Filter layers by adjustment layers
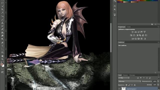This screenshot has width=160, height=90. coord(141,78)
